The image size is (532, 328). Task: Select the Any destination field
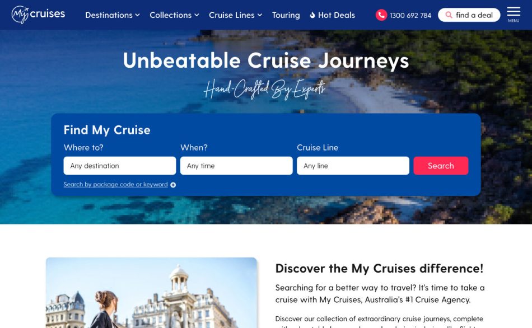click(x=120, y=166)
